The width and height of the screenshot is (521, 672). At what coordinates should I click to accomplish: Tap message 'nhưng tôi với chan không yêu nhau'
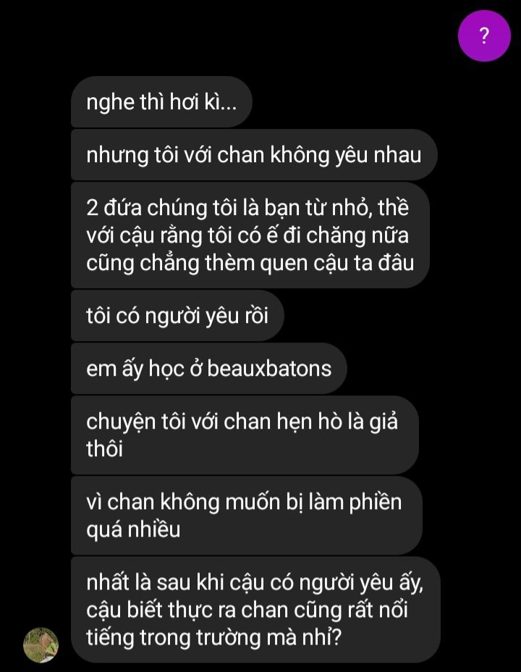coord(254,155)
